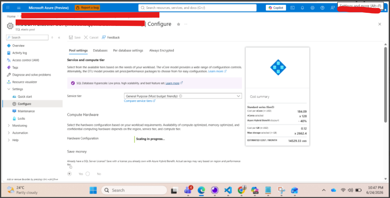Image resolution: width=390 pixels, height=198 pixels.
Task: Open the Service tier dropdown
Action: [183, 96]
